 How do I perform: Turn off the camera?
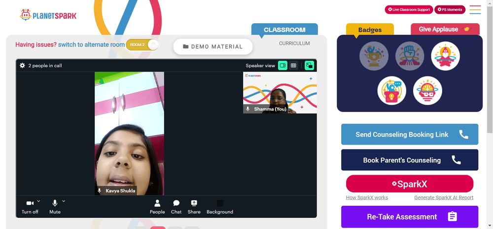30,207
